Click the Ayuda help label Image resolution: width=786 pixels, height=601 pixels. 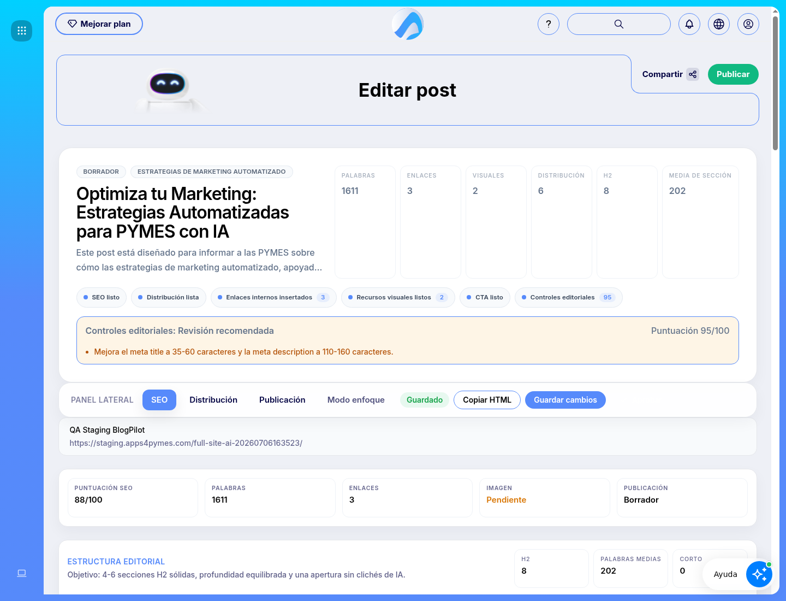[x=725, y=574]
